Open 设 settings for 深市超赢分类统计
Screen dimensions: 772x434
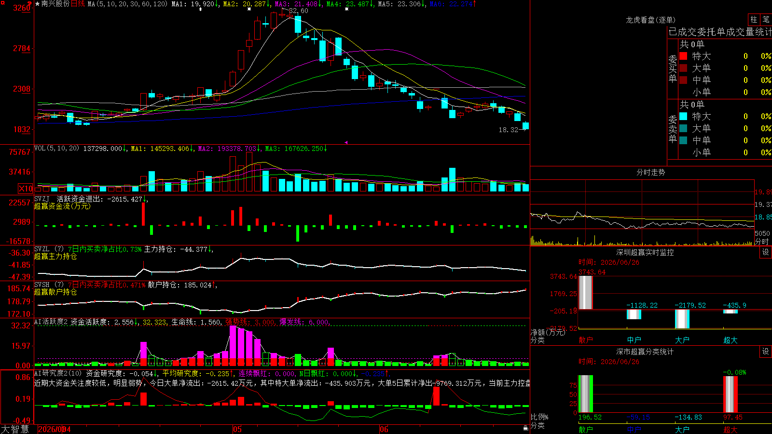(x=765, y=352)
